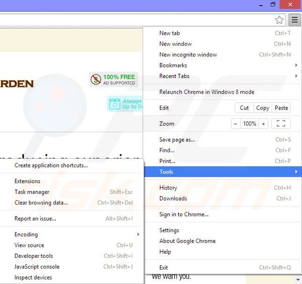302x284 pixels.
Task: Choose Find... from the menu
Action: [x=223, y=150]
